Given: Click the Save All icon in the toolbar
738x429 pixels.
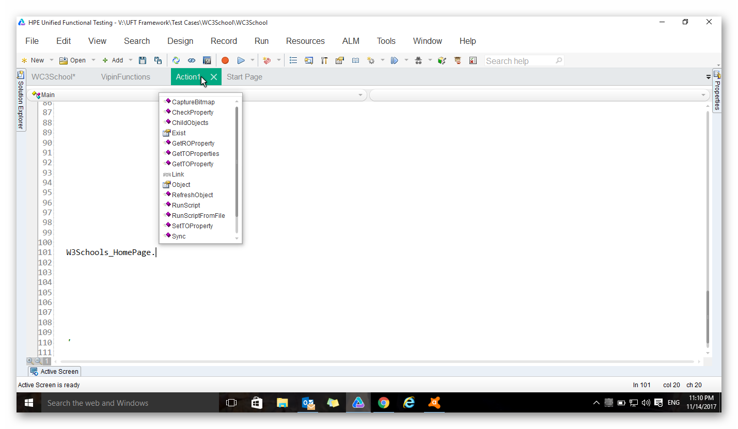Looking at the screenshot, I should pyautogui.click(x=158, y=60).
